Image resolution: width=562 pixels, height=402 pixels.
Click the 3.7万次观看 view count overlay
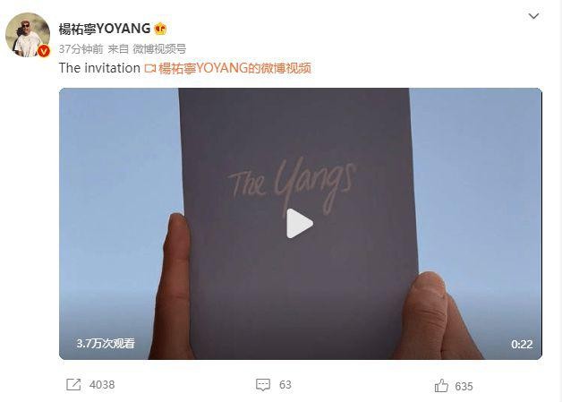click(x=106, y=344)
